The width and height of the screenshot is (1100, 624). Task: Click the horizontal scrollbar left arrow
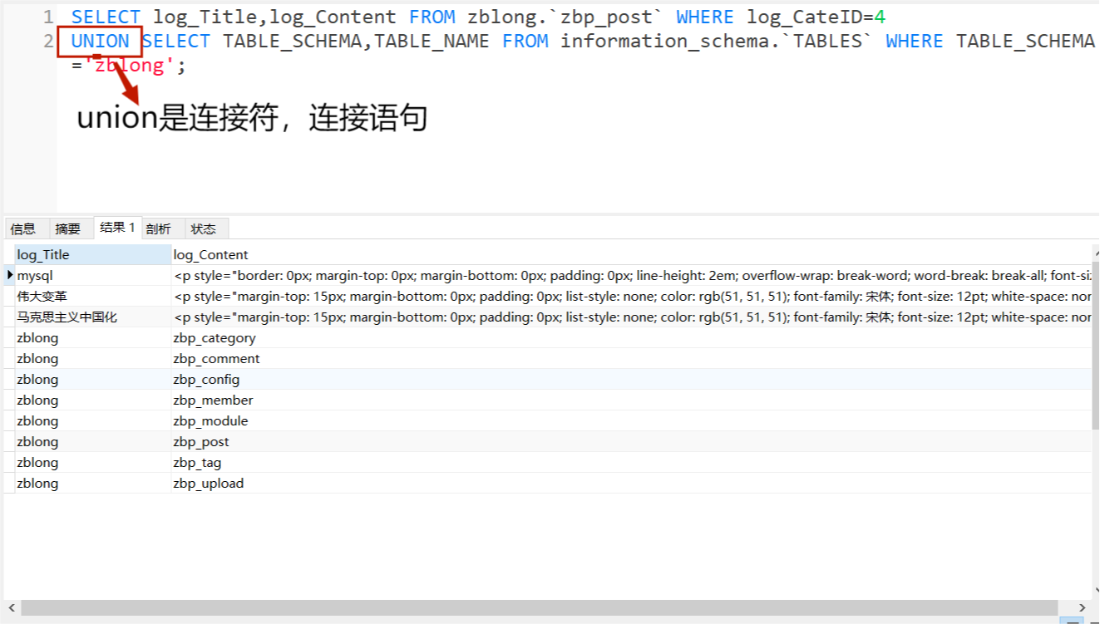[x=11, y=608]
